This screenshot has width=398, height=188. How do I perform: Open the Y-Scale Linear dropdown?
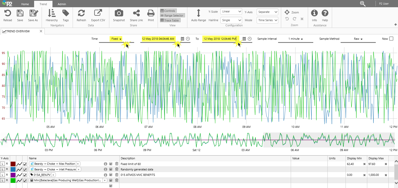tap(231, 12)
